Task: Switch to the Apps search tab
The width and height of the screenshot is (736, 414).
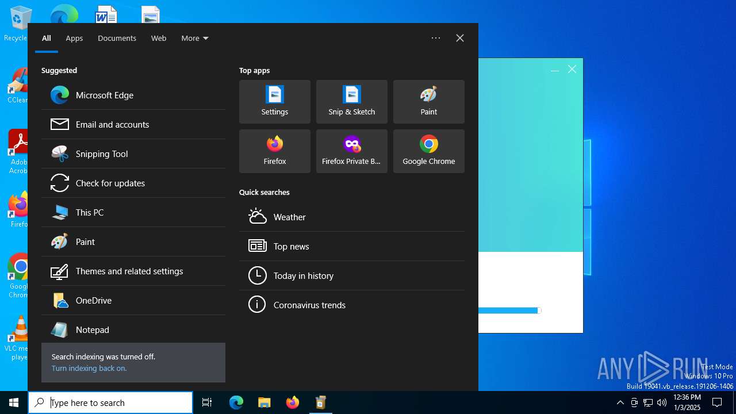Action: (x=74, y=39)
